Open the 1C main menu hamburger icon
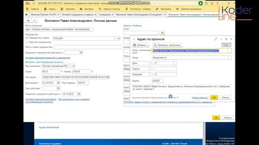Image resolution: width=259 pixels, height=145 pixels. (x=34, y=3)
